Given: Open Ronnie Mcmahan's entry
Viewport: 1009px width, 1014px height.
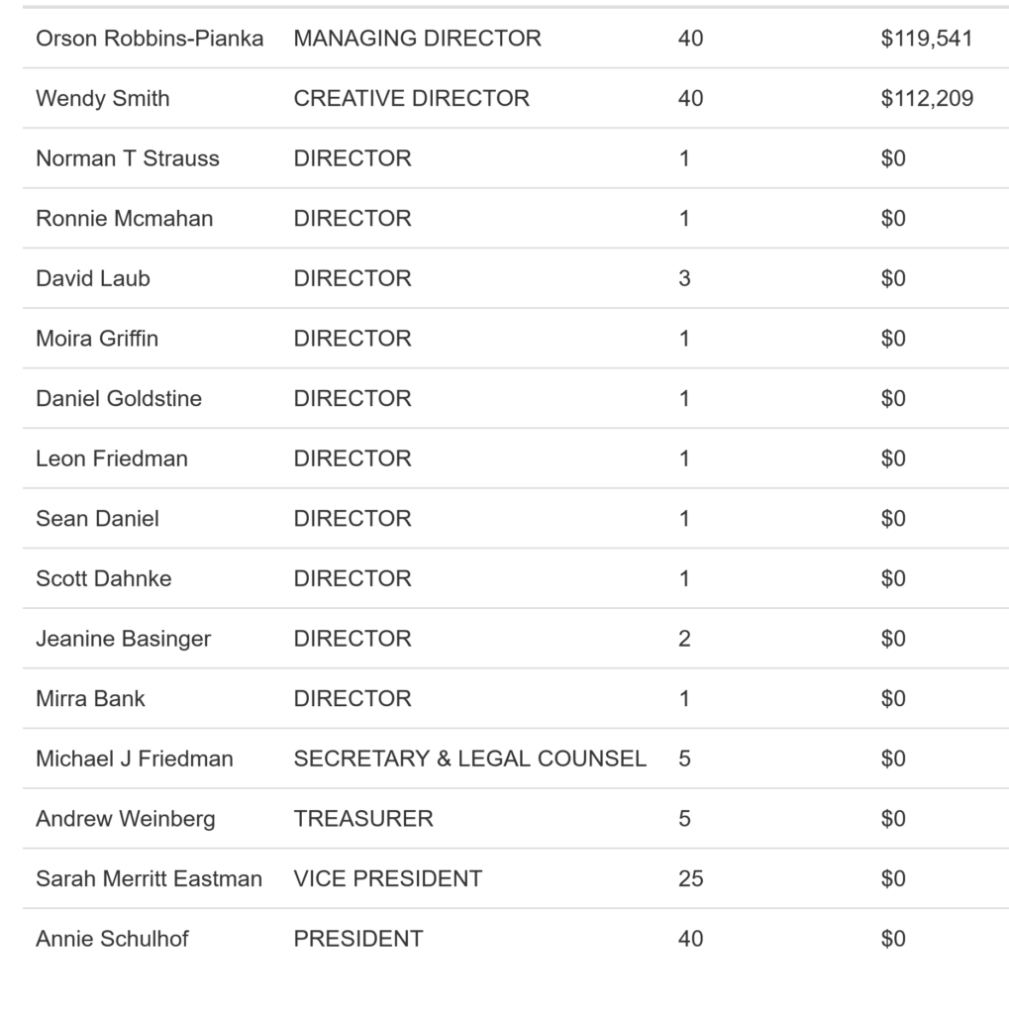Looking at the screenshot, I should pyautogui.click(x=124, y=219).
